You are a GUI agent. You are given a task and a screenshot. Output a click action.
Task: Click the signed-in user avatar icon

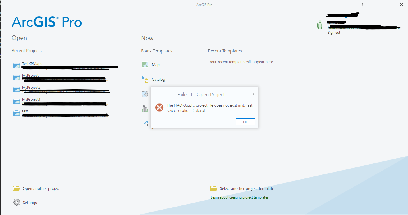[x=320, y=24]
